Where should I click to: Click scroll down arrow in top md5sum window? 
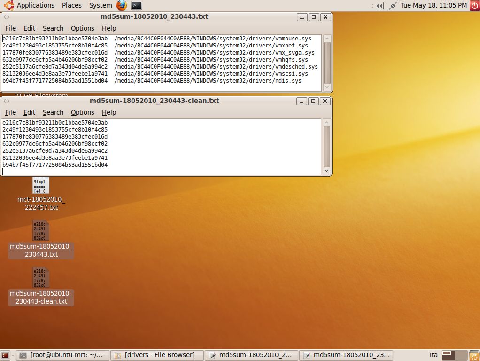[327, 87]
